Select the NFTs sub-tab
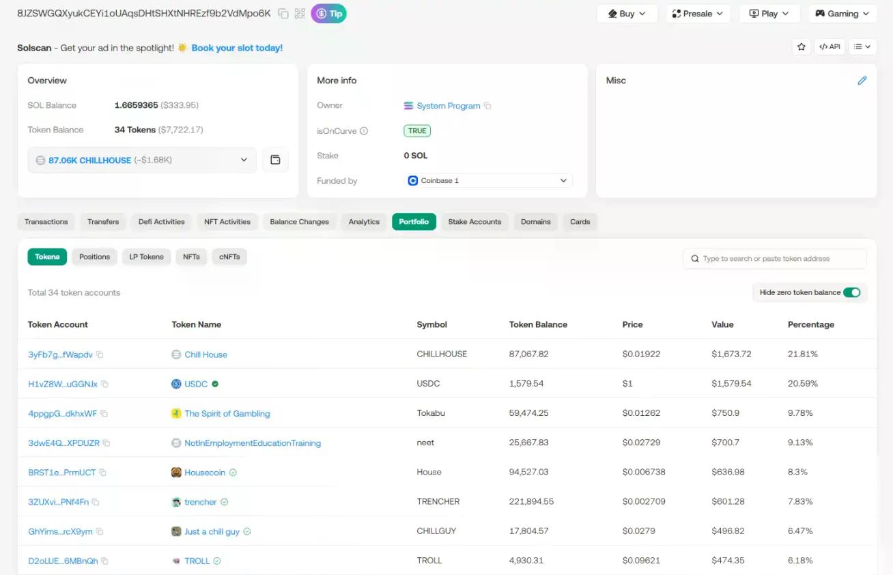The width and height of the screenshot is (893, 575). [191, 257]
